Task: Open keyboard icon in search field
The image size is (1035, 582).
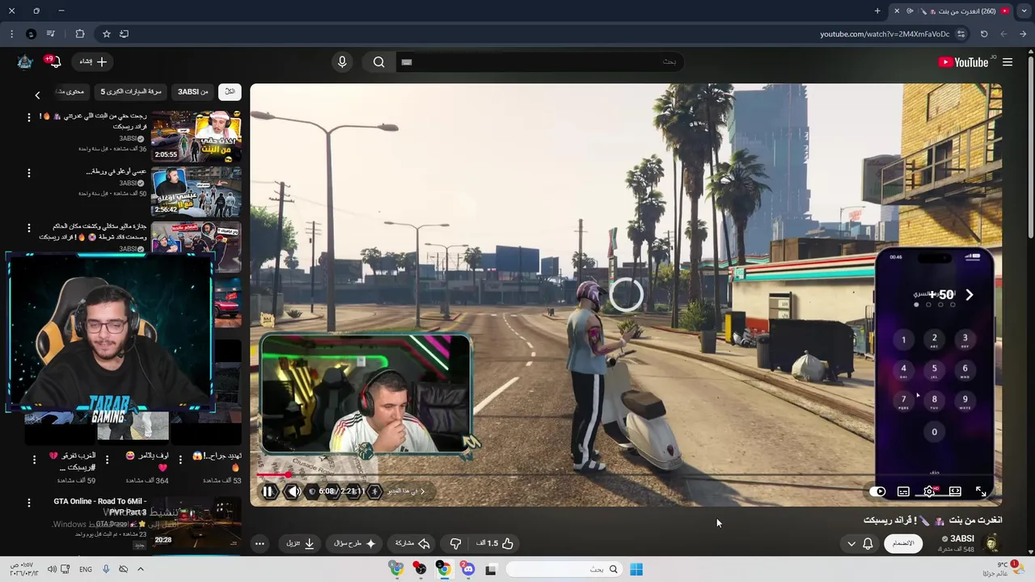Action: tap(407, 61)
